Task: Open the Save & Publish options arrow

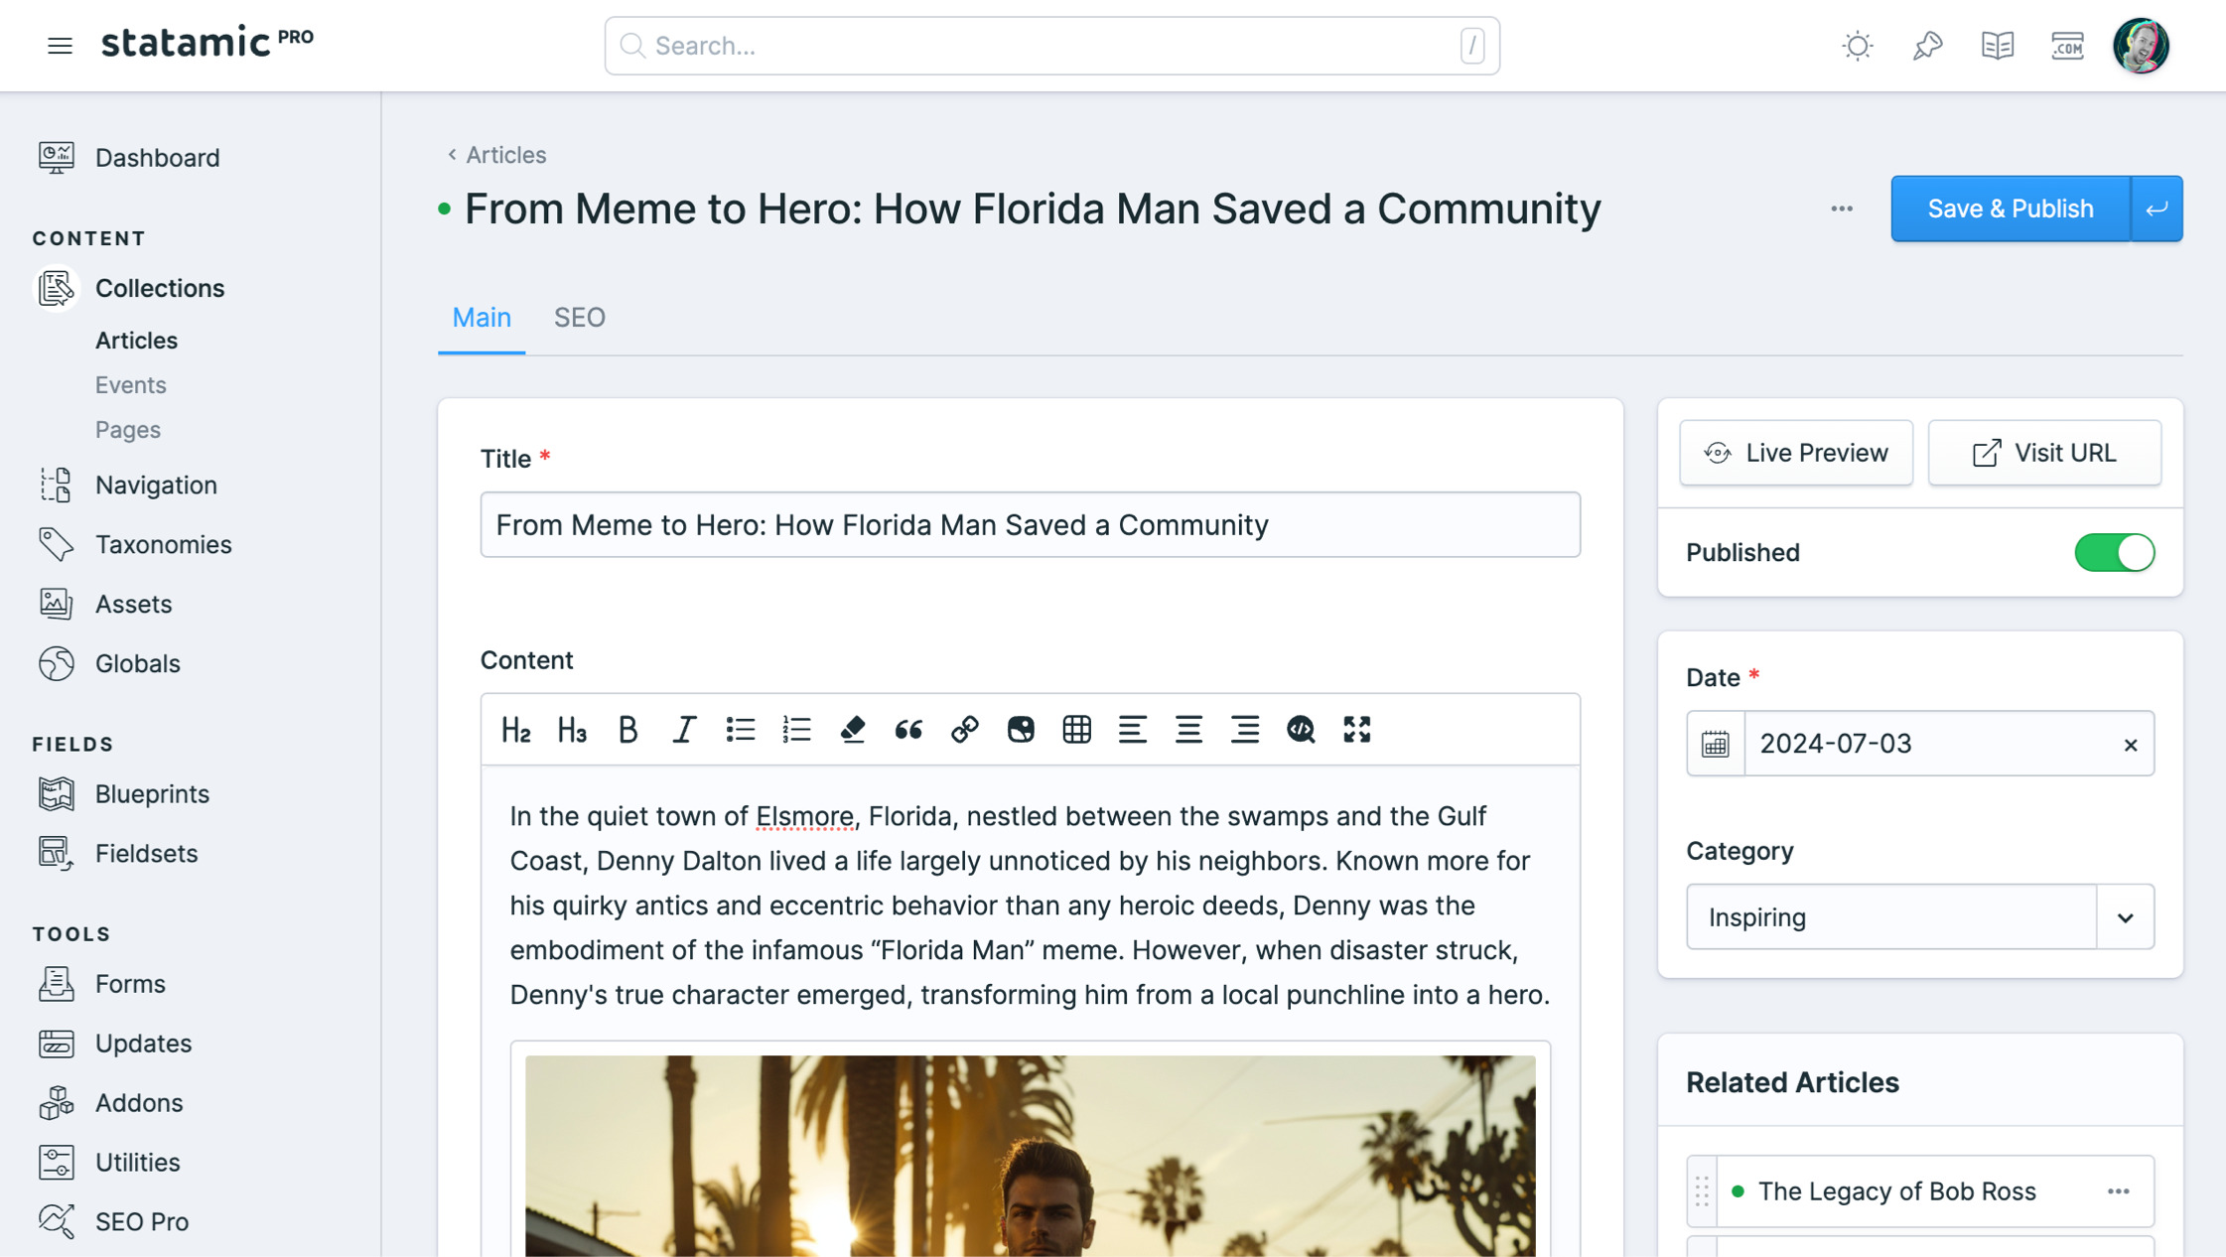Action: (x=2156, y=209)
